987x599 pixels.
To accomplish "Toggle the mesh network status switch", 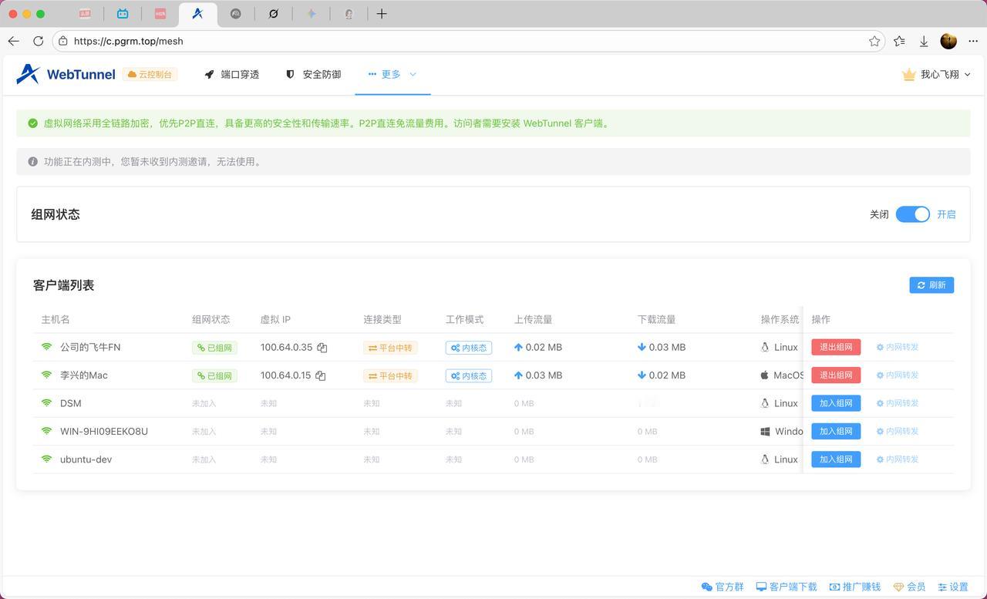I will tap(912, 214).
